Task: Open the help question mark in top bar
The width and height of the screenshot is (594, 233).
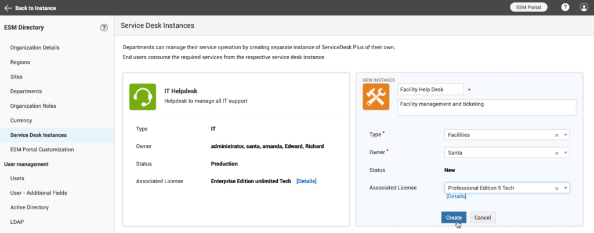Action: (565, 7)
